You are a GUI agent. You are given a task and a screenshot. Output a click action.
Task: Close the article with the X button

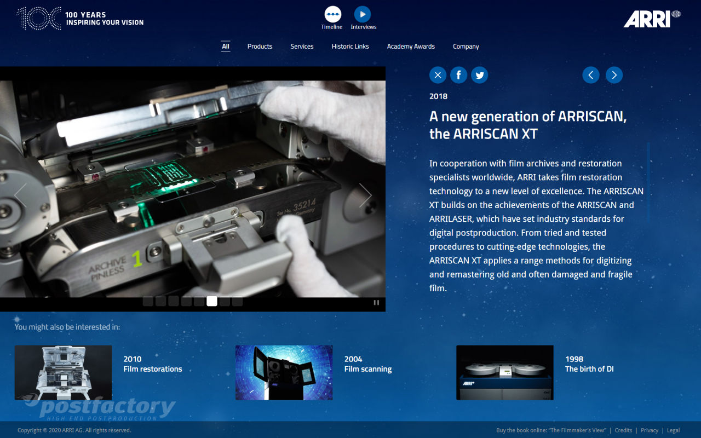pos(438,75)
